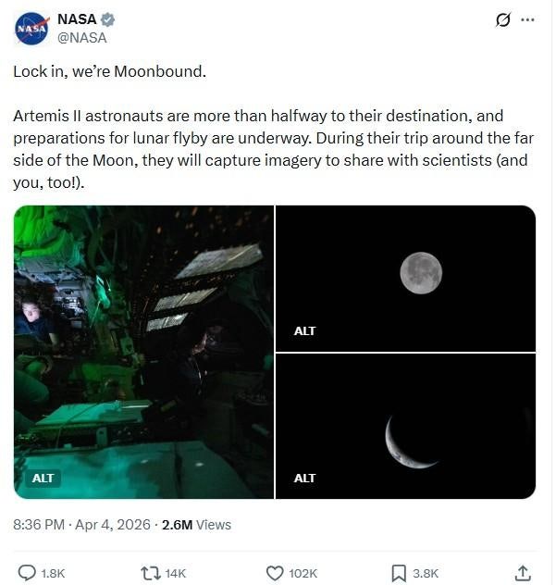Click the NASA profile avatar
The height and width of the screenshot is (585, 556).
(31, 29)
